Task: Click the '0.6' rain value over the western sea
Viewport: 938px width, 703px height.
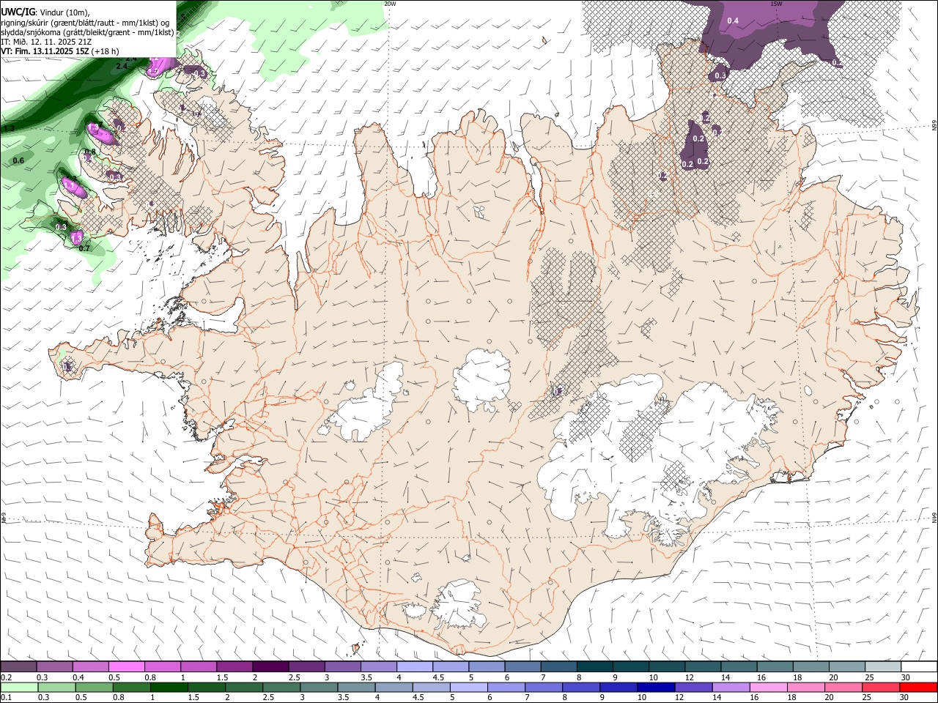Action: pos(18,160)
